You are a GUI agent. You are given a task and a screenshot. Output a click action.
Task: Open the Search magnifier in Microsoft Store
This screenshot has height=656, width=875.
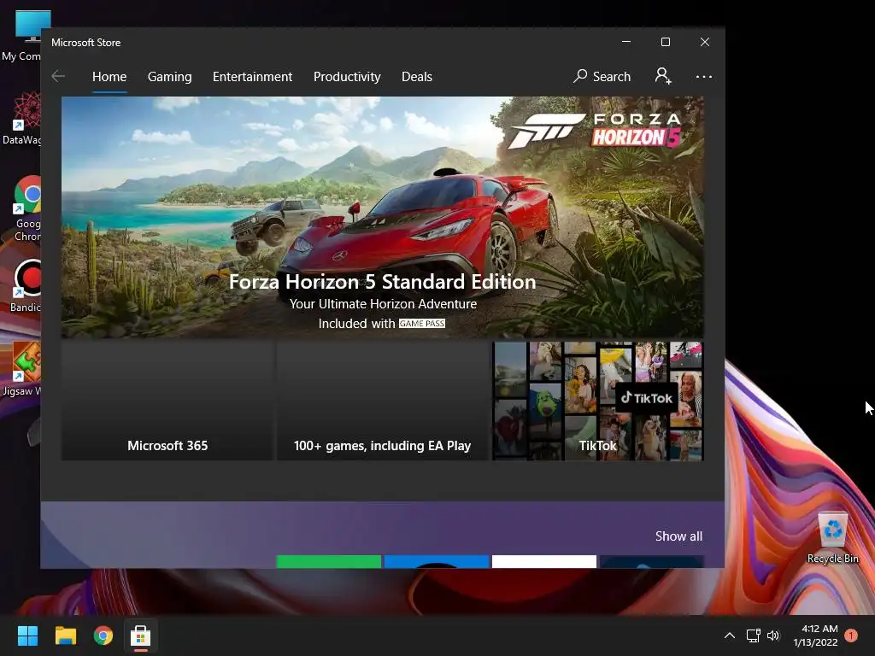tap(602, 76)
